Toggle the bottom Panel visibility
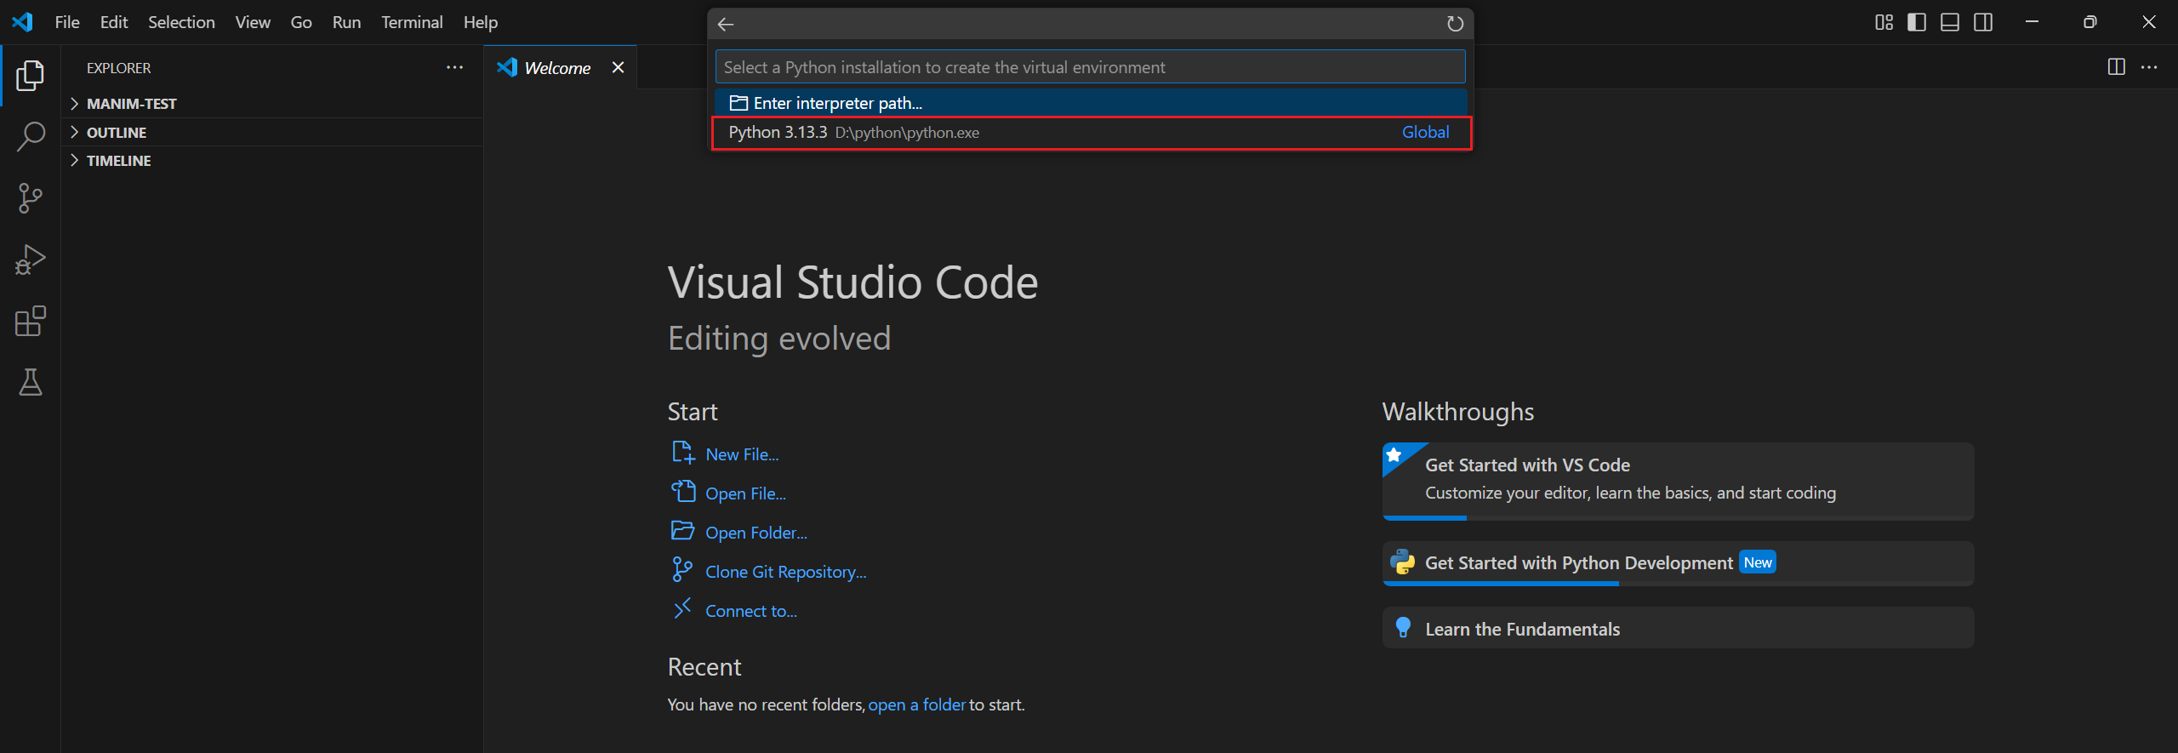Viewport: 2178px width, 753px height. pos(1950,22)
